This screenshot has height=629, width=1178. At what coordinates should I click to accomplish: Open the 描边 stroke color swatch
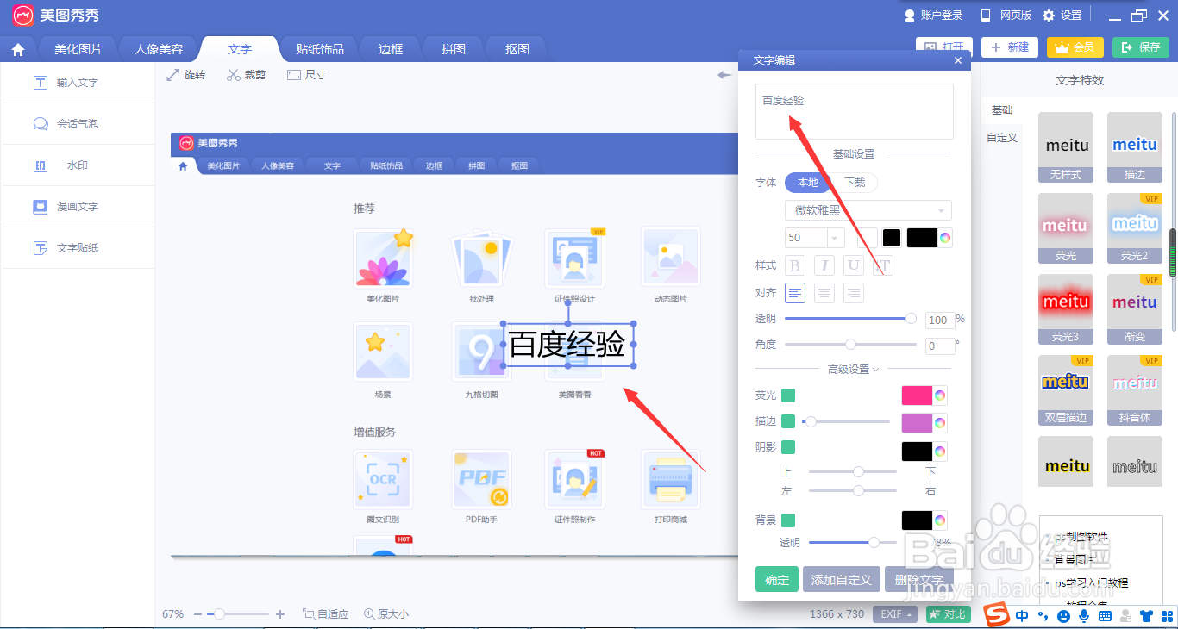[925, 422]
